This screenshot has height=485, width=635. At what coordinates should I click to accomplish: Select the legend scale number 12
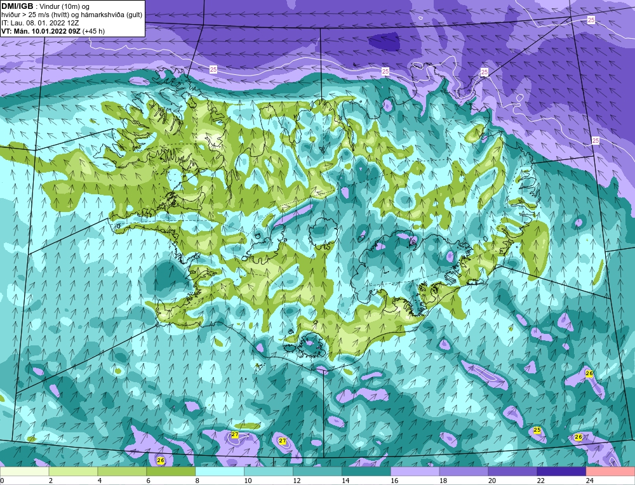point(297,481)
